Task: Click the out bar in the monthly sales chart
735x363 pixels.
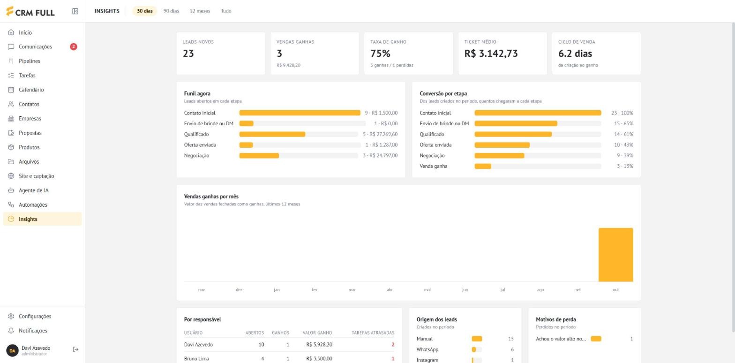Action: tap(615, 255)
